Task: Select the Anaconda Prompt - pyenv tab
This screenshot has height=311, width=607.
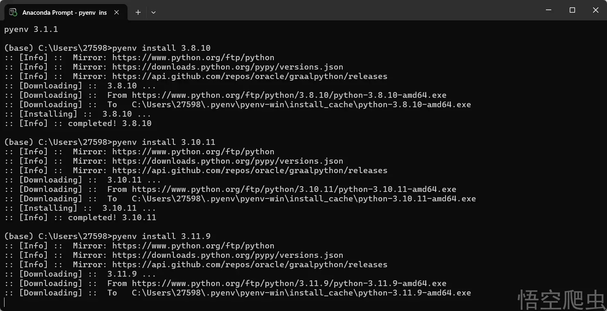Action: 64,12
